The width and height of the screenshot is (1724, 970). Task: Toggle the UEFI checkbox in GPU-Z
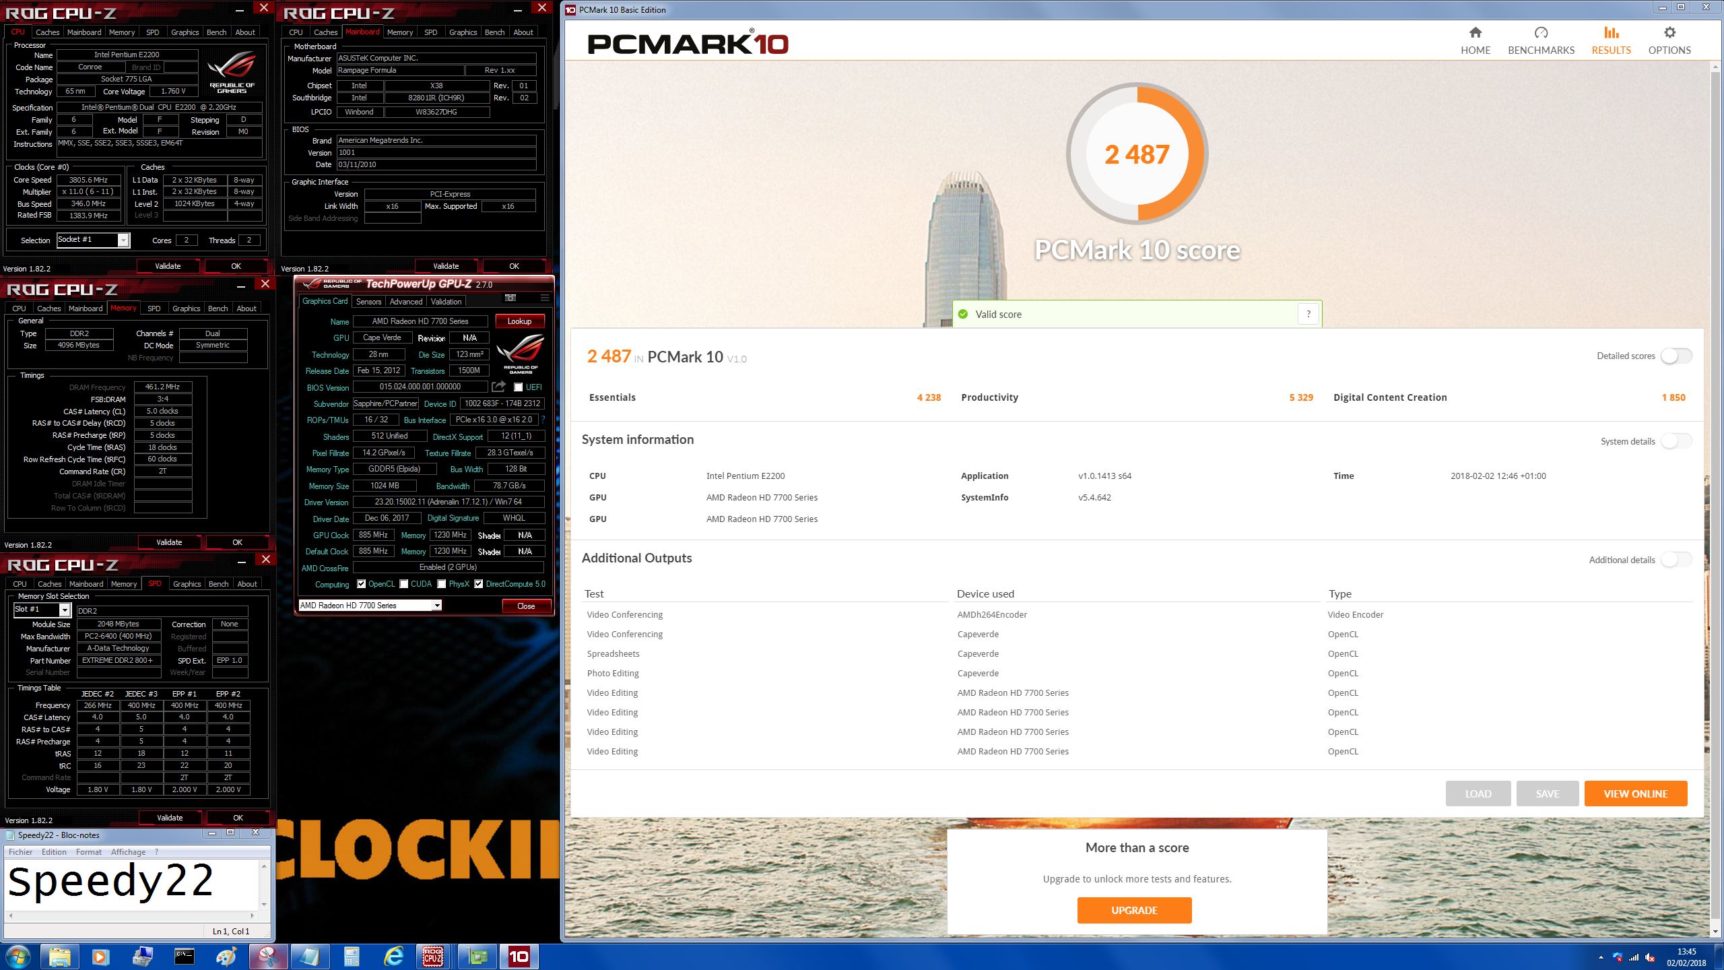point(518,387)
